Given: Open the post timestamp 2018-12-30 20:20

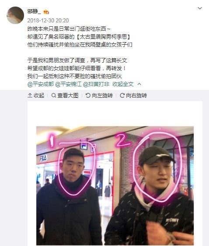Looking at the screenshot, I should (x=48, y=21).
